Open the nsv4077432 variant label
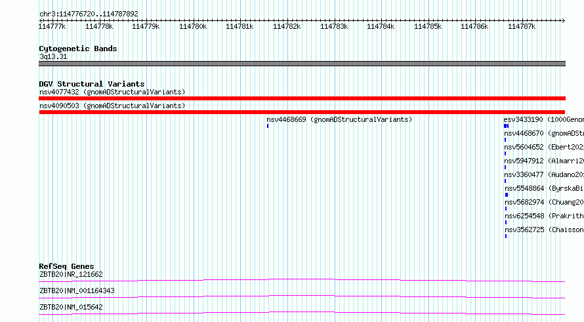This screenshot has width=584, height=322. pos(112,92)
